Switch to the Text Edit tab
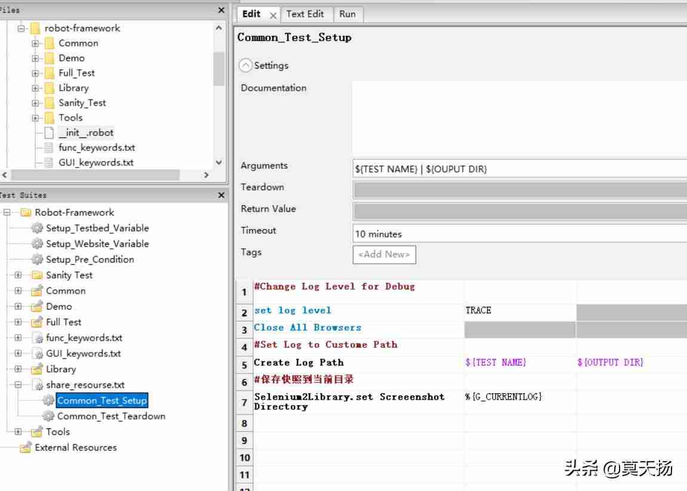Image resolution: width=687 pixels, height=491 pixels. 306,14
